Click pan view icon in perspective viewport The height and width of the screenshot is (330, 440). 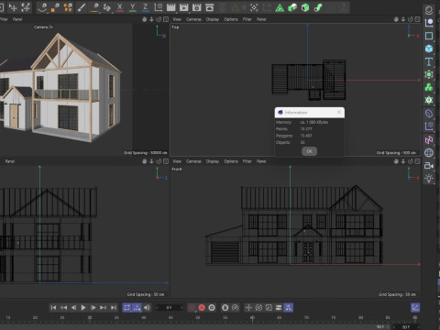(144, 19)
